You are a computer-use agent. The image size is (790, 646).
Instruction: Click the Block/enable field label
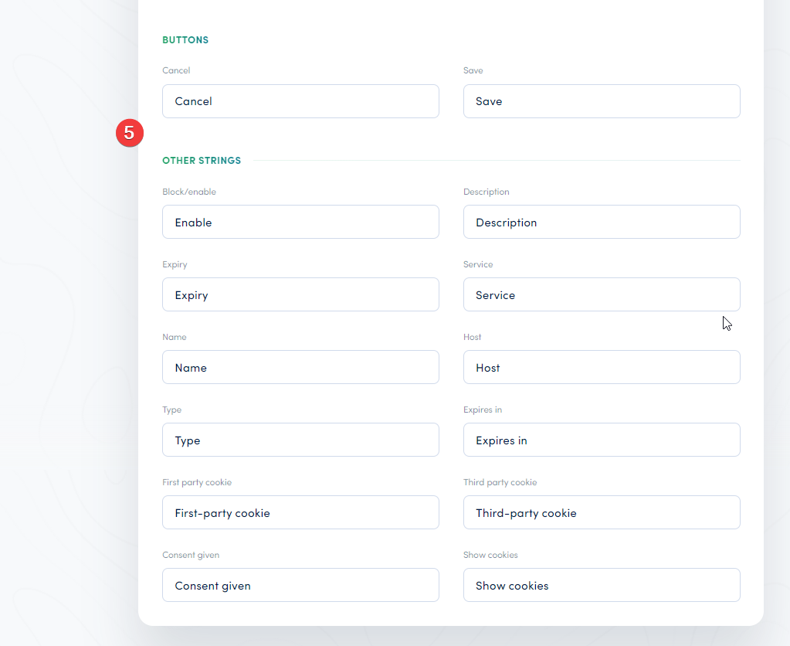point(189,192)
